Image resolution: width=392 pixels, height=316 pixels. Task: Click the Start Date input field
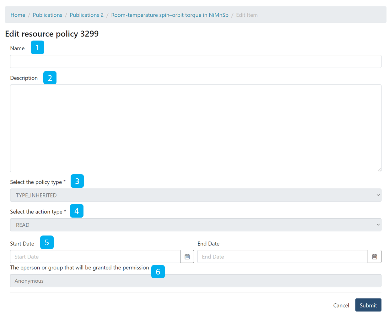coord(95,257)
